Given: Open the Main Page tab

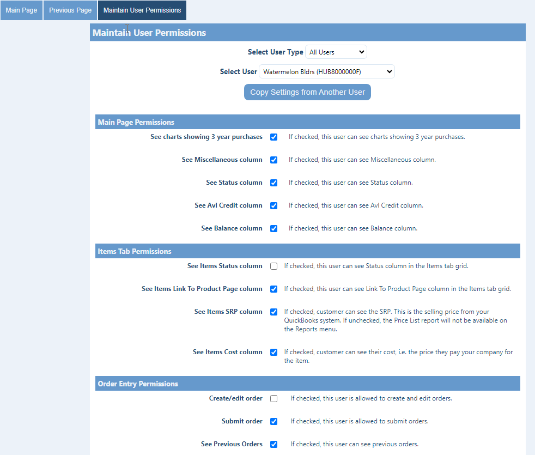Looking at the screenshot, I should 21,10.
